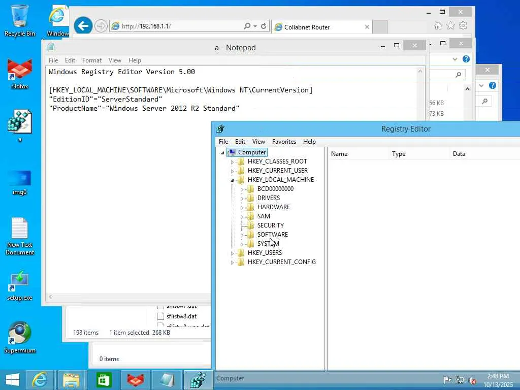
Task: Switch to Registry Editor on the taskbar
Action: tap(199, 380)
